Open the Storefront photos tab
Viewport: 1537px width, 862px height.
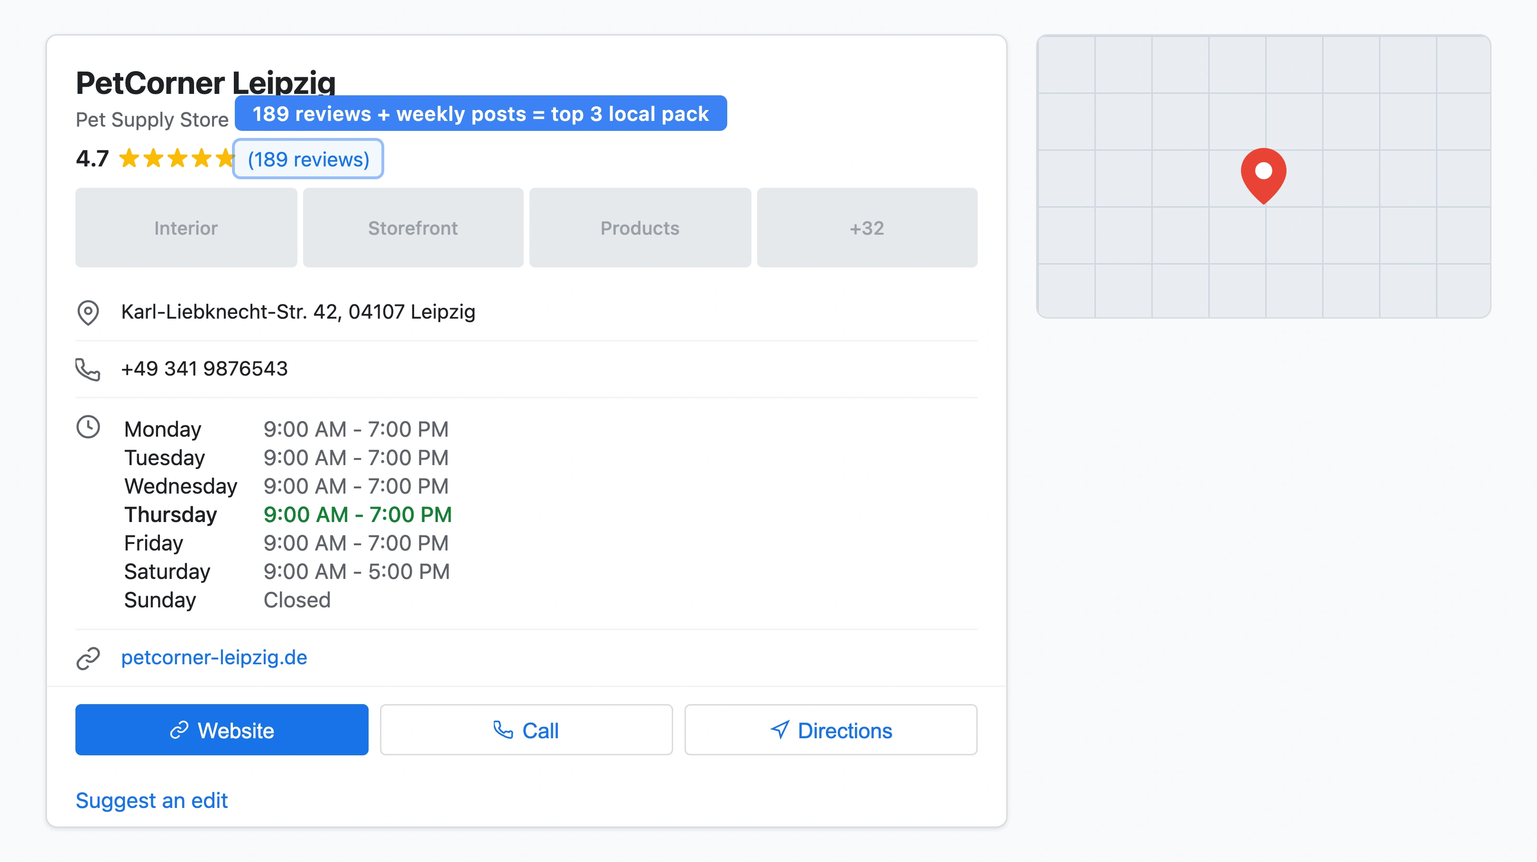[x=413, y=227]
